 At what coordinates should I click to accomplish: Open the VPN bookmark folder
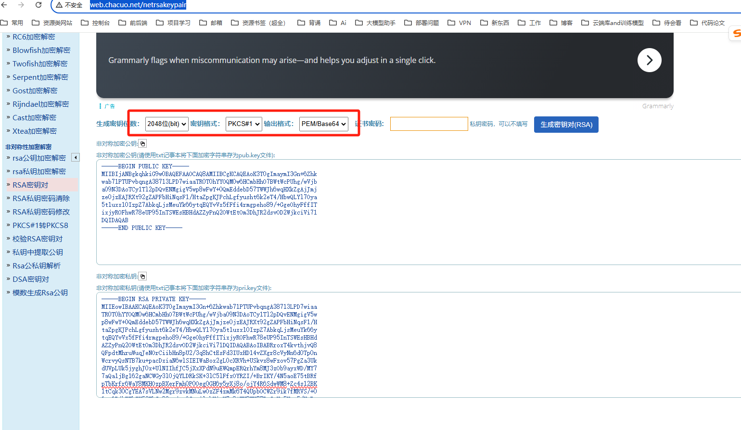[460, 23]
